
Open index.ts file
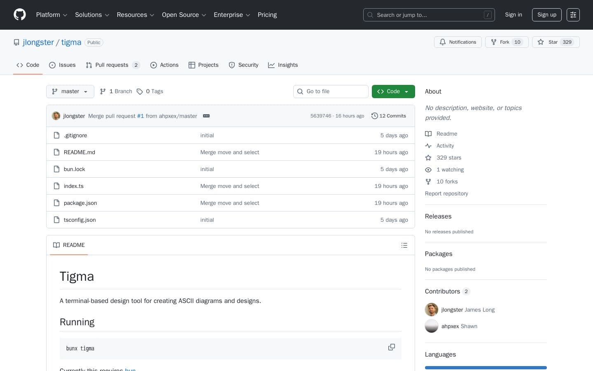tap(74, 186)
